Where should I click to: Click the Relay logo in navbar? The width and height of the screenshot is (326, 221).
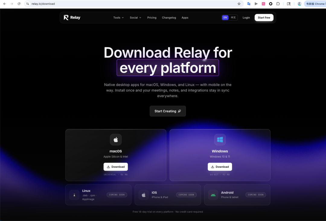click(x=72, y=18)
